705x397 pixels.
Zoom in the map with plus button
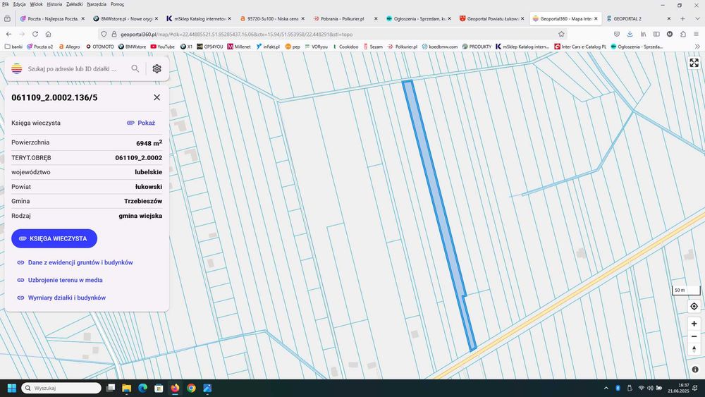point(694,324)
